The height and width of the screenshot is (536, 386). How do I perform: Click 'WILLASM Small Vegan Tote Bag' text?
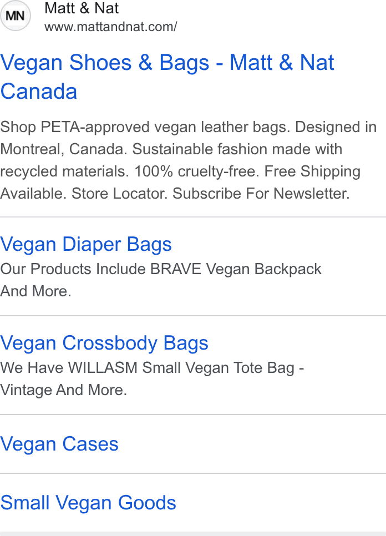click(x=181, y=368)
